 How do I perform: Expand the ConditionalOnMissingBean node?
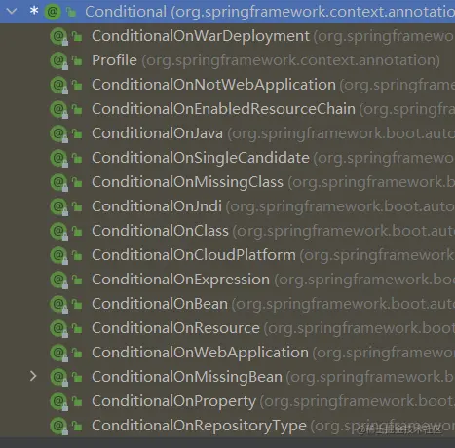(x=33, y=376)
